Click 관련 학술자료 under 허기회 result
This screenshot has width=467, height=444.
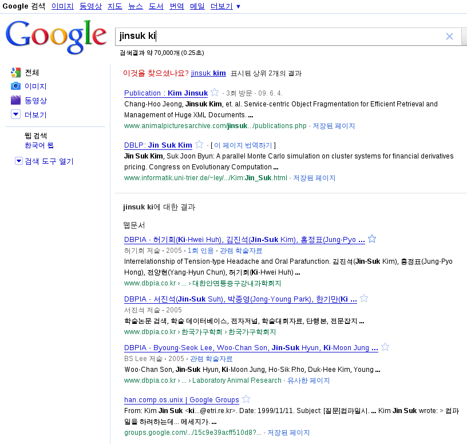(x=241, y=251)
